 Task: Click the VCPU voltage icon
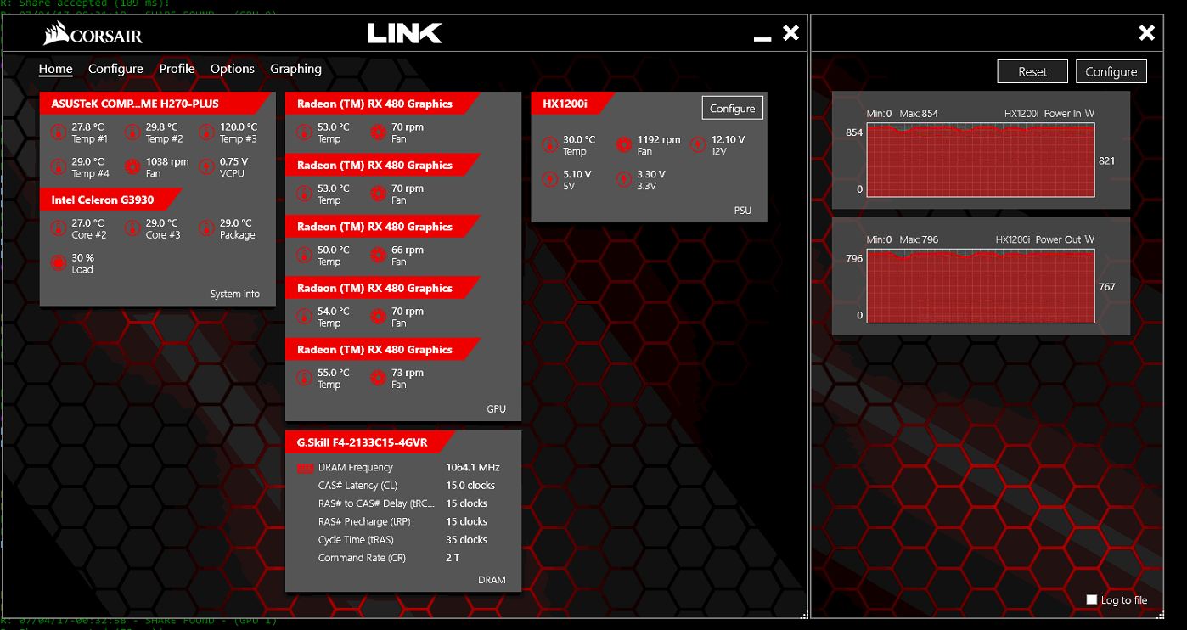tap(206, 167)
